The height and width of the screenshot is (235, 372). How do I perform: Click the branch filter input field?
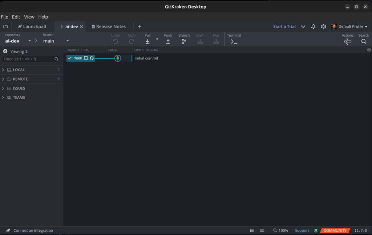click(x=28, y=59)
